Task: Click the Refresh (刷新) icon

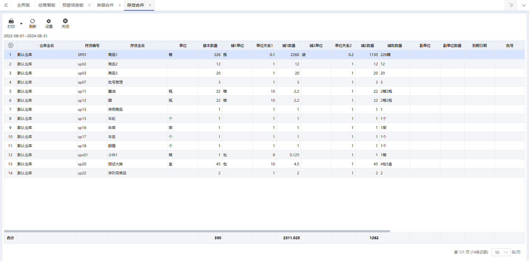Action: (33, 23)
